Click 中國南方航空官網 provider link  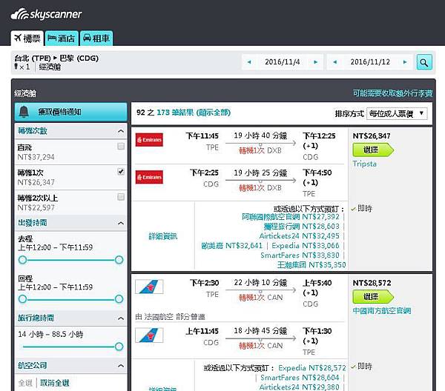coord(382,311)
